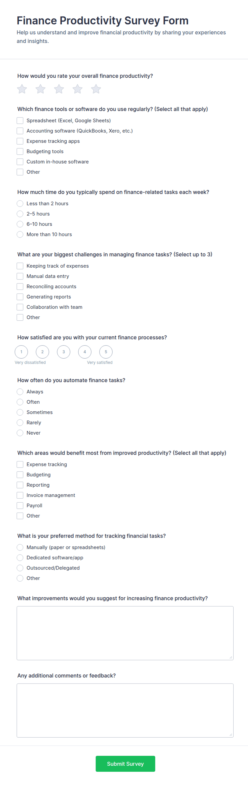Choose satisfaction rating 5 Very satisfied
The image size is (248, 785).
coord(106,352)
